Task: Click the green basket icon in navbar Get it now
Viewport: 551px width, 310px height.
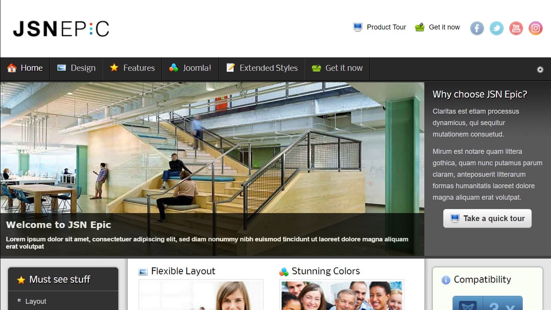Action: (x=316, y=68)
